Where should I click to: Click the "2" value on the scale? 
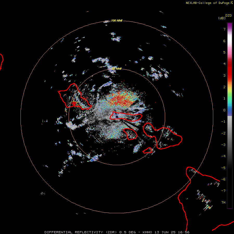point(224,87)
